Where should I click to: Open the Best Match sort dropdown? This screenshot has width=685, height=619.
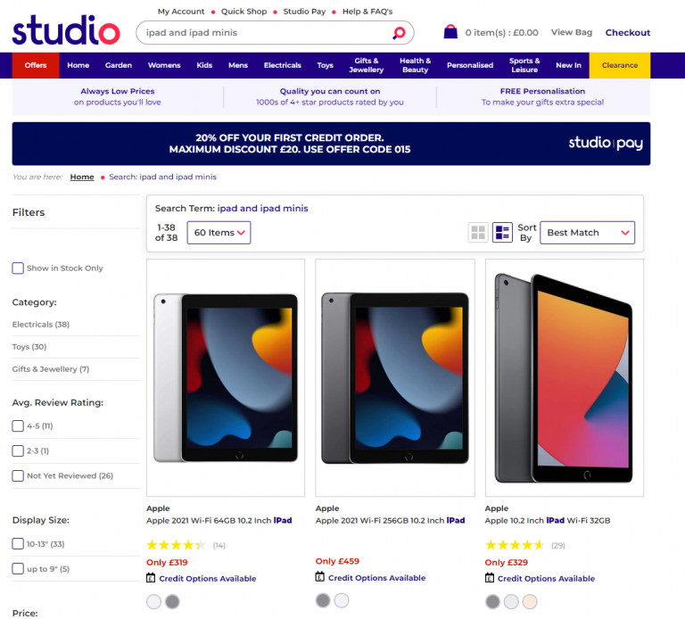pos(588,233)
